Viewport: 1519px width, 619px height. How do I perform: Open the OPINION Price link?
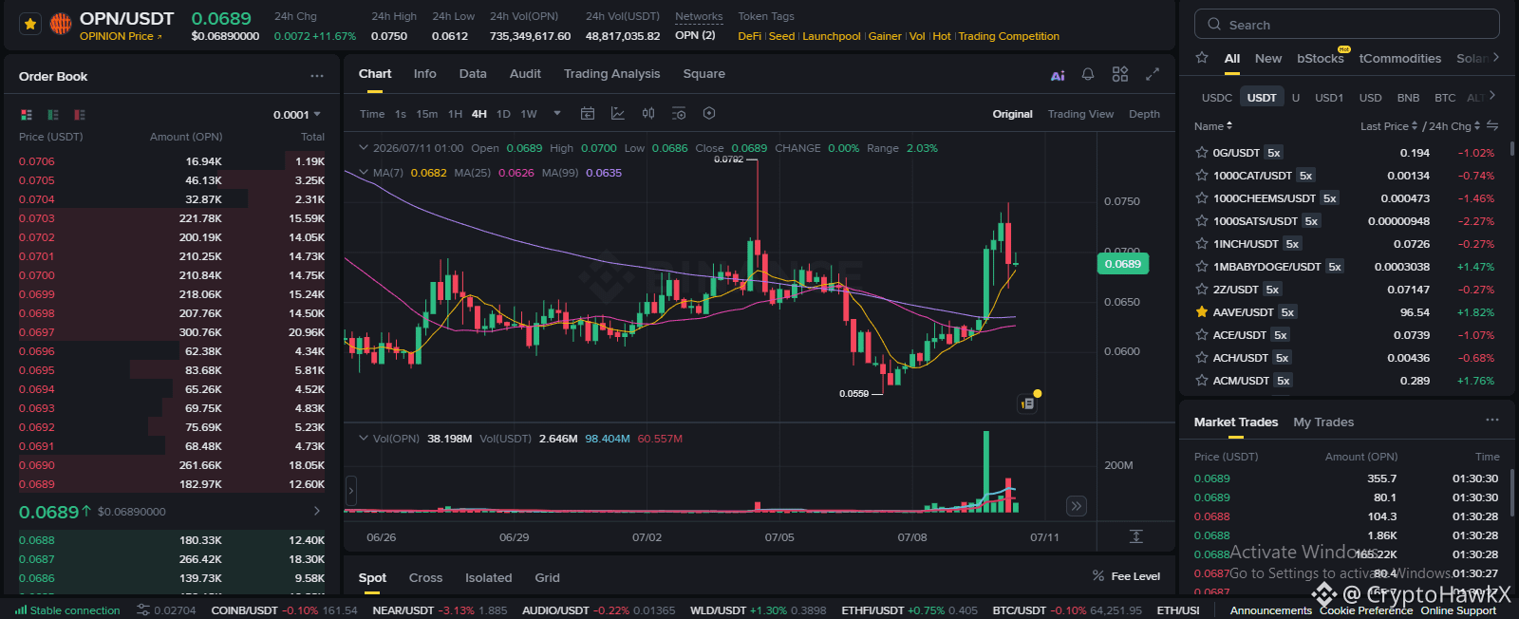pos(121,36)
